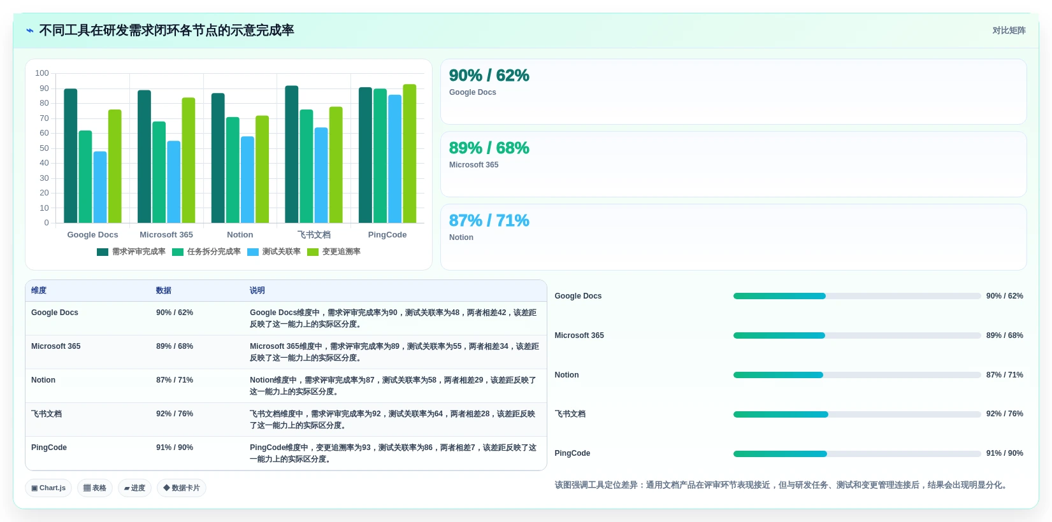Click the 飞书文档 axis label in chart
Image resolution: width=1052 pixels, height=522 pixels.
[x=313, y=235]
